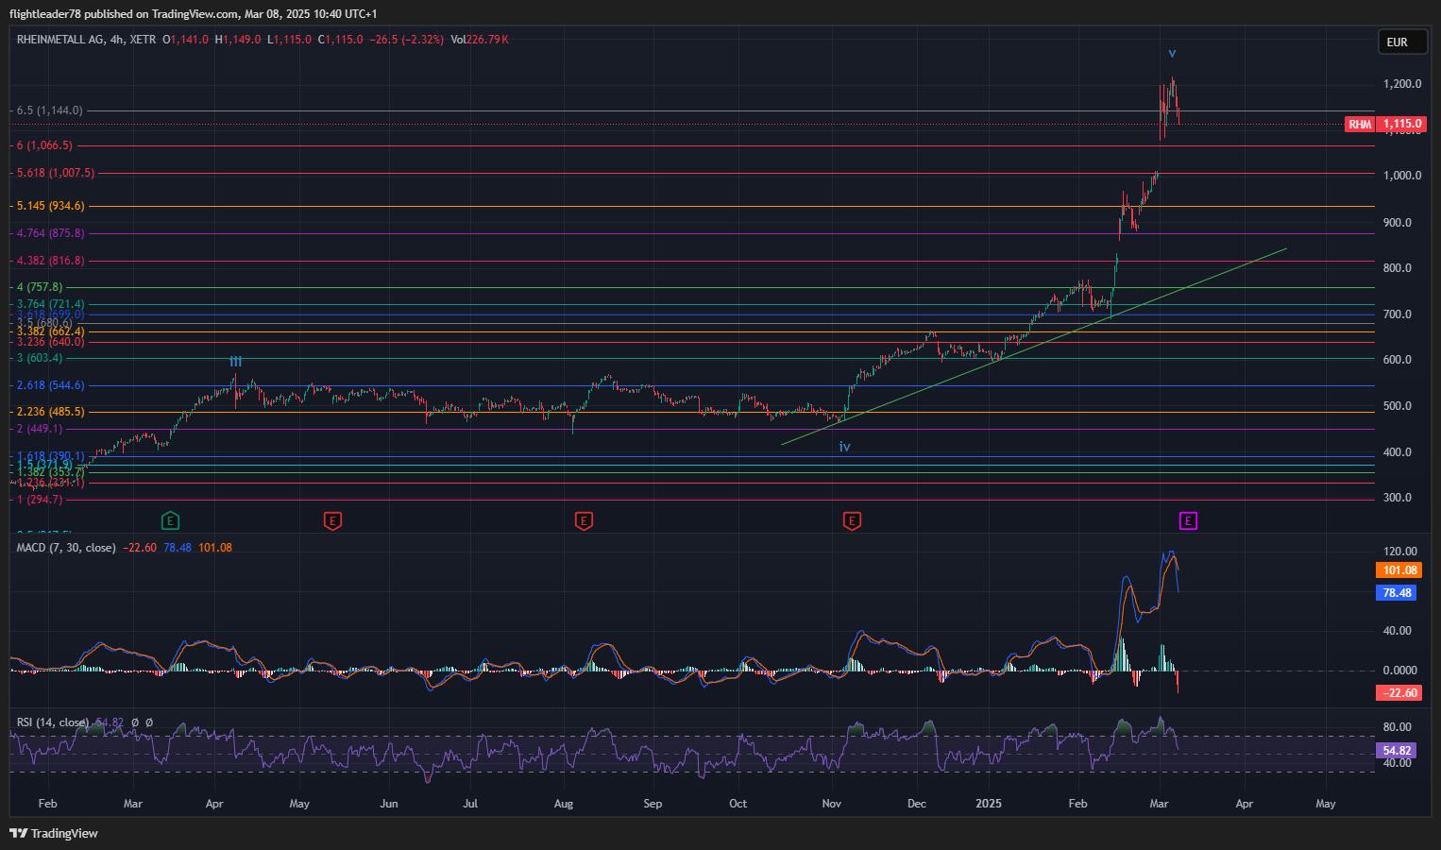Screen dimensions: 1441x850
Task: Click the blue MACD value tag 78.48
Action: click(x=1397, y=593)
